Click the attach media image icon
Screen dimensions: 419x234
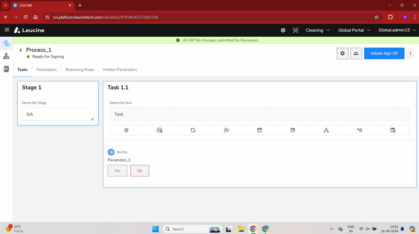[x=160, y=130]
